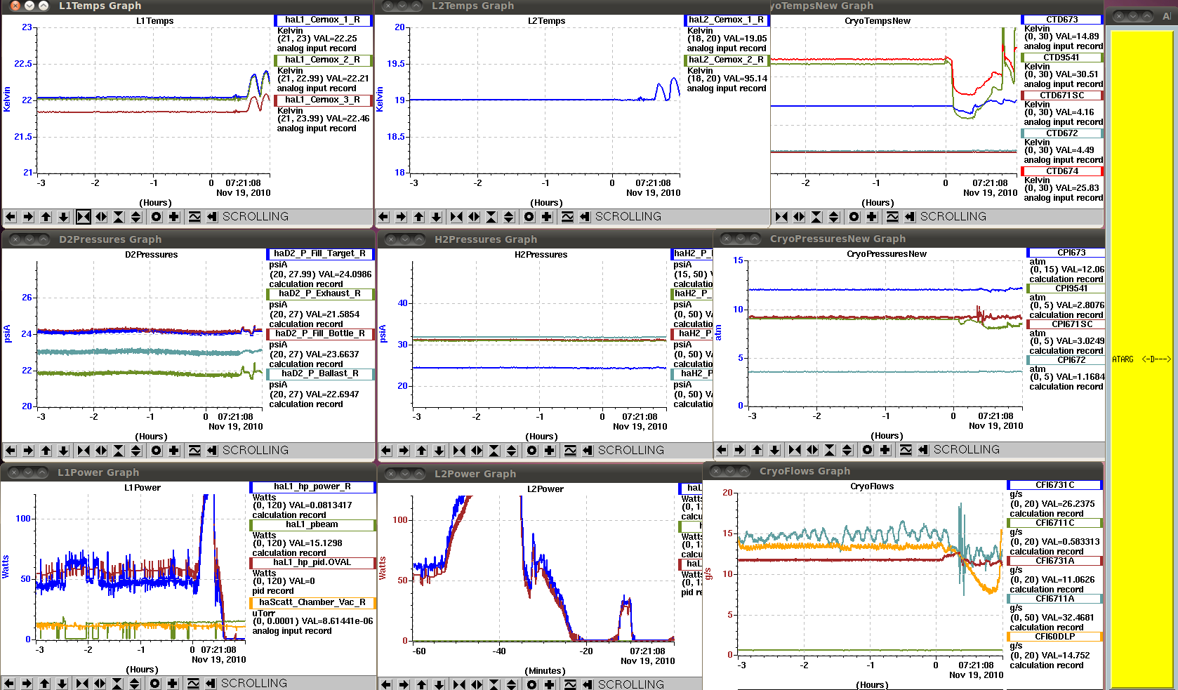Image resolution: width=1178 pixels, height=690 pixels.
Task: Click the bowtie time-zoom icon in H2Pressures
Action: [x=459, y=451]
